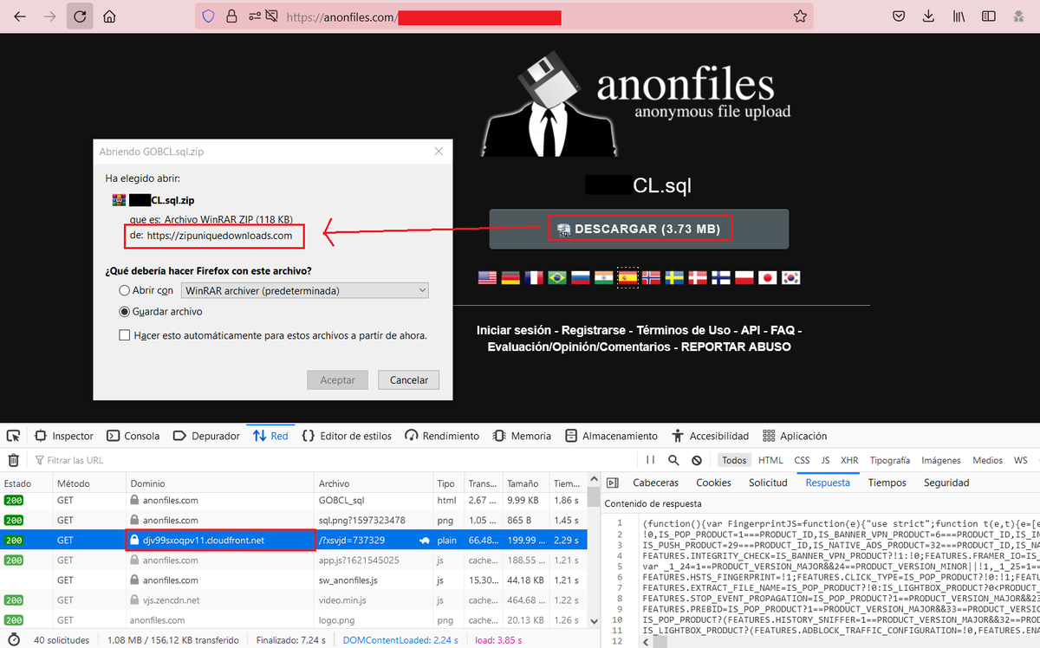Open the tracking protection shield icon
This screenshot has height=648, width=1040.
pyautogui.click(x=208, y=16)
